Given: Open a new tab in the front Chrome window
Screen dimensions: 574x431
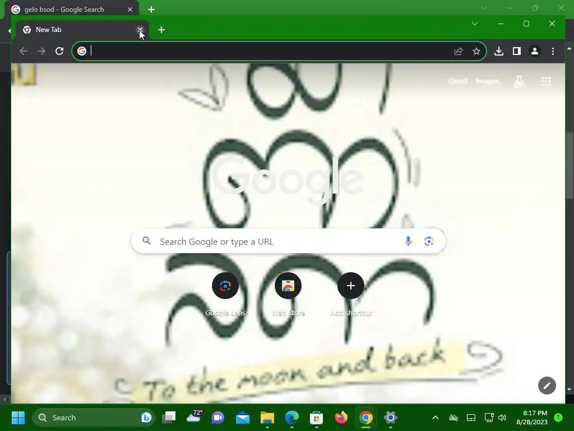Looking at the screenshot, I should pos(161,30).
